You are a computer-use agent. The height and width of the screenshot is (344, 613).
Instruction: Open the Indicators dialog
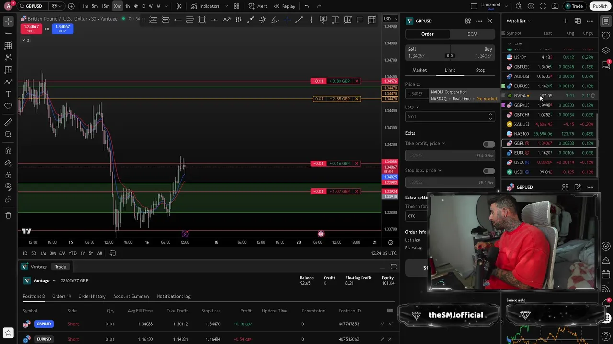205,6
